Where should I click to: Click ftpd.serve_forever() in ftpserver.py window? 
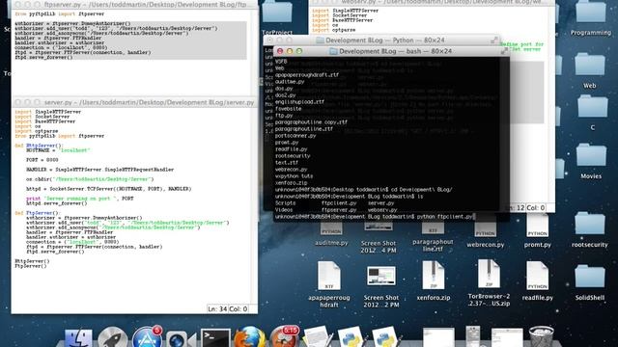pyautogui.click(x=43, y=57)
